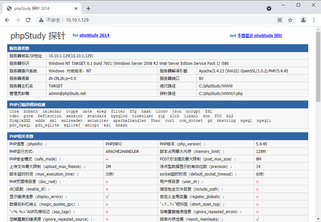Click the red X for enable_dl
This screenshot has height=222, width=321.
pos(107,190)
